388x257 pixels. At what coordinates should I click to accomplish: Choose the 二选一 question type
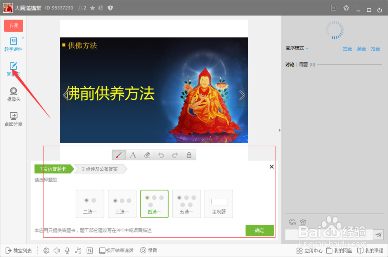click(90, 204)
